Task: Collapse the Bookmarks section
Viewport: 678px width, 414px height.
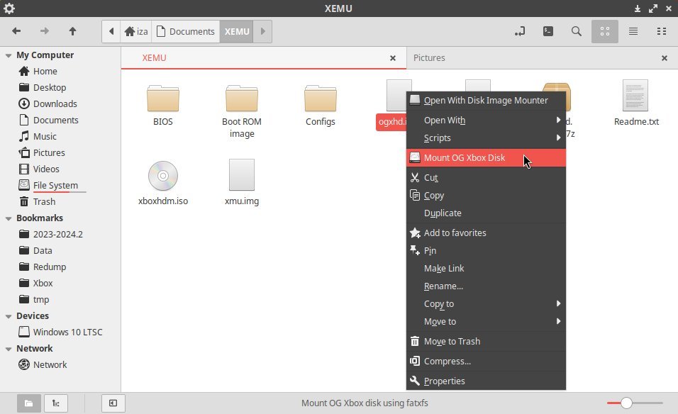Action: [x=9, y=218]
